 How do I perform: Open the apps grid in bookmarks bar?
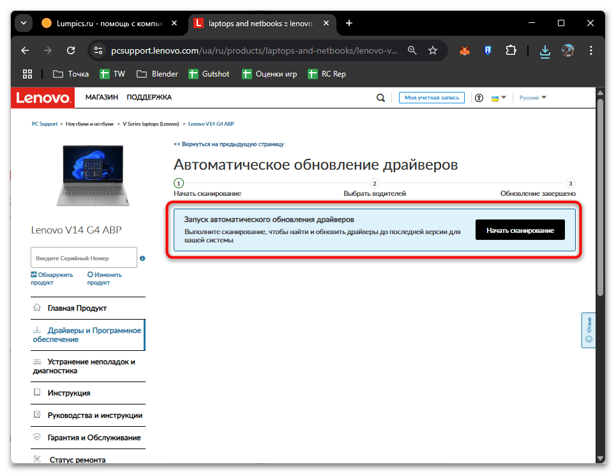coord(27,74)
